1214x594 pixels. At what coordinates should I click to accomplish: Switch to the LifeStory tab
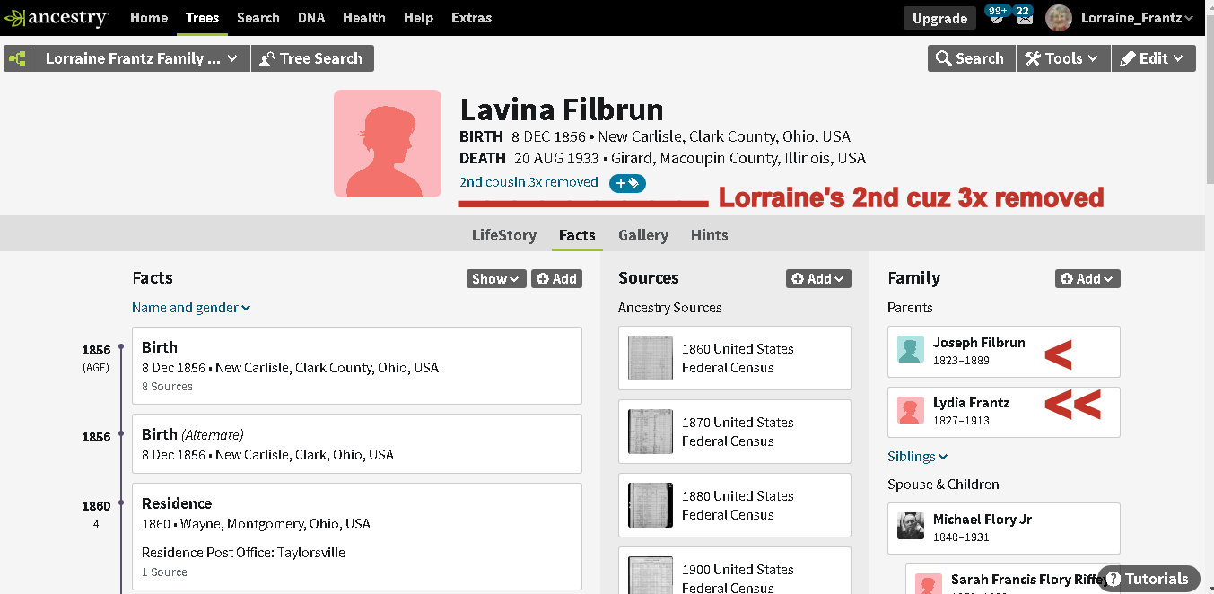pos(503,235)
